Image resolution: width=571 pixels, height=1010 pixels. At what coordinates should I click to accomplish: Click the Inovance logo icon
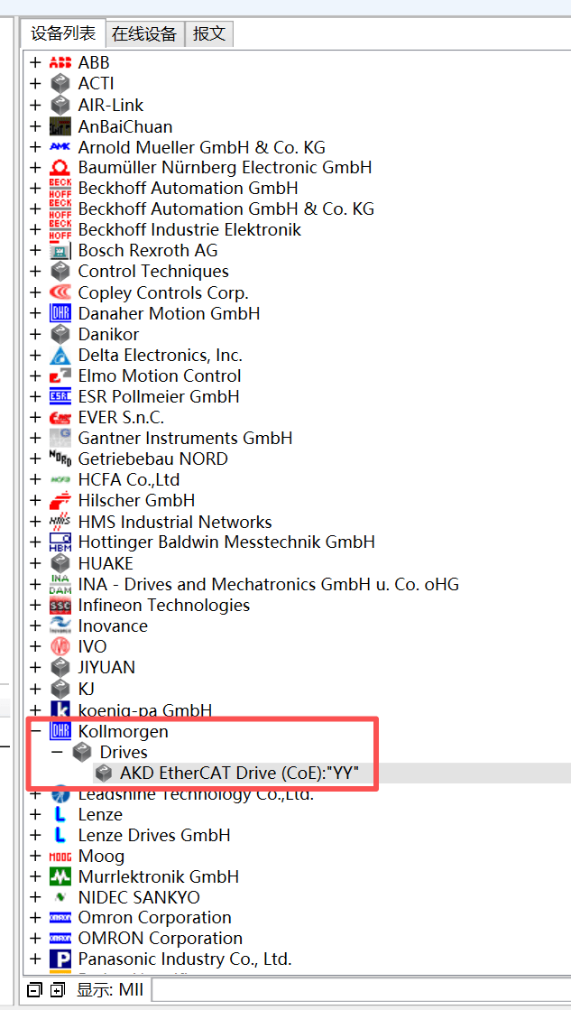(x=60, y=625)
